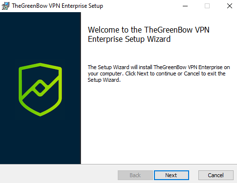
Task: Click the gray footer area left of Back
Action: point(59,174)
